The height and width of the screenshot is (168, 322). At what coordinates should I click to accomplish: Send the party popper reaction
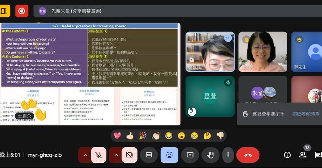tap(143, 135)
